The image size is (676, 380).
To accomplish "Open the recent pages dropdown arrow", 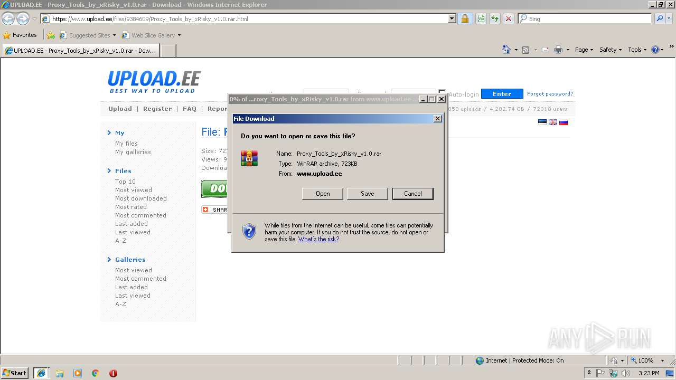I will [34, 18].
